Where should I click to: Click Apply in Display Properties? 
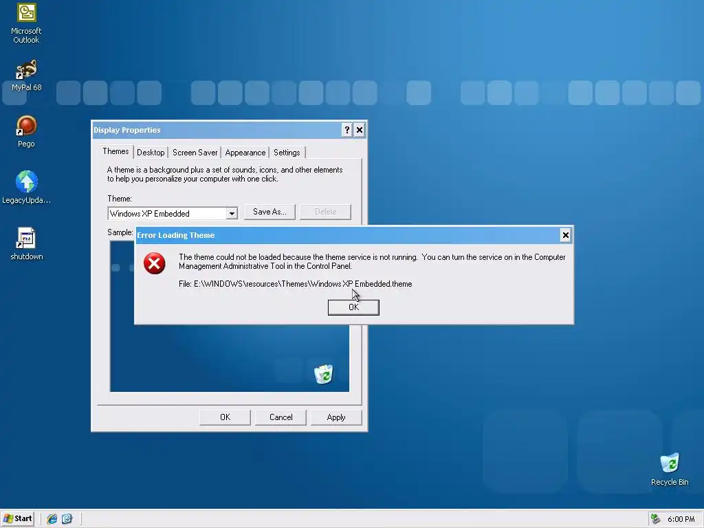pos(336,417)
